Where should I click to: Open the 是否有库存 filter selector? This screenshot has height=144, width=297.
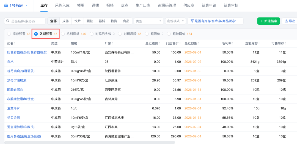click(215, 21)
